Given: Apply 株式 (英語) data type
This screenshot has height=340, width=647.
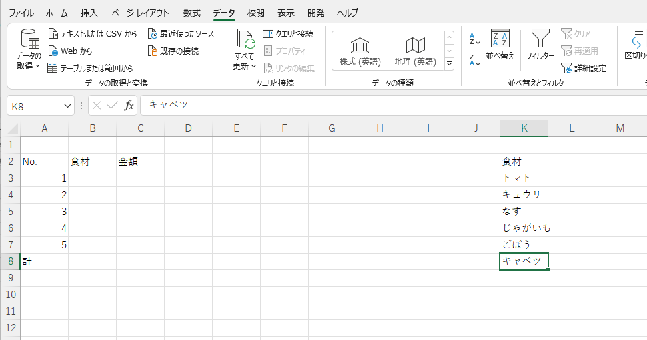Looking at the screenshot, I should pos(360,51).
